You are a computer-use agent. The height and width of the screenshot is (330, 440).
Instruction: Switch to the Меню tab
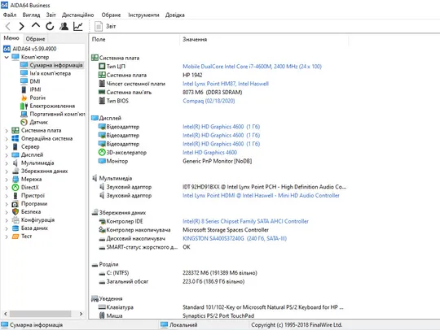(x=11, y=38)
